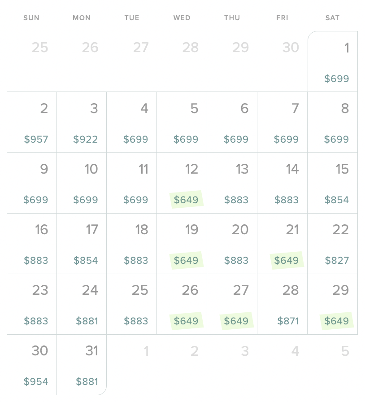Select Tuesday the 25th at $883
The image size is (365, 402).
[x=132, y=304]
